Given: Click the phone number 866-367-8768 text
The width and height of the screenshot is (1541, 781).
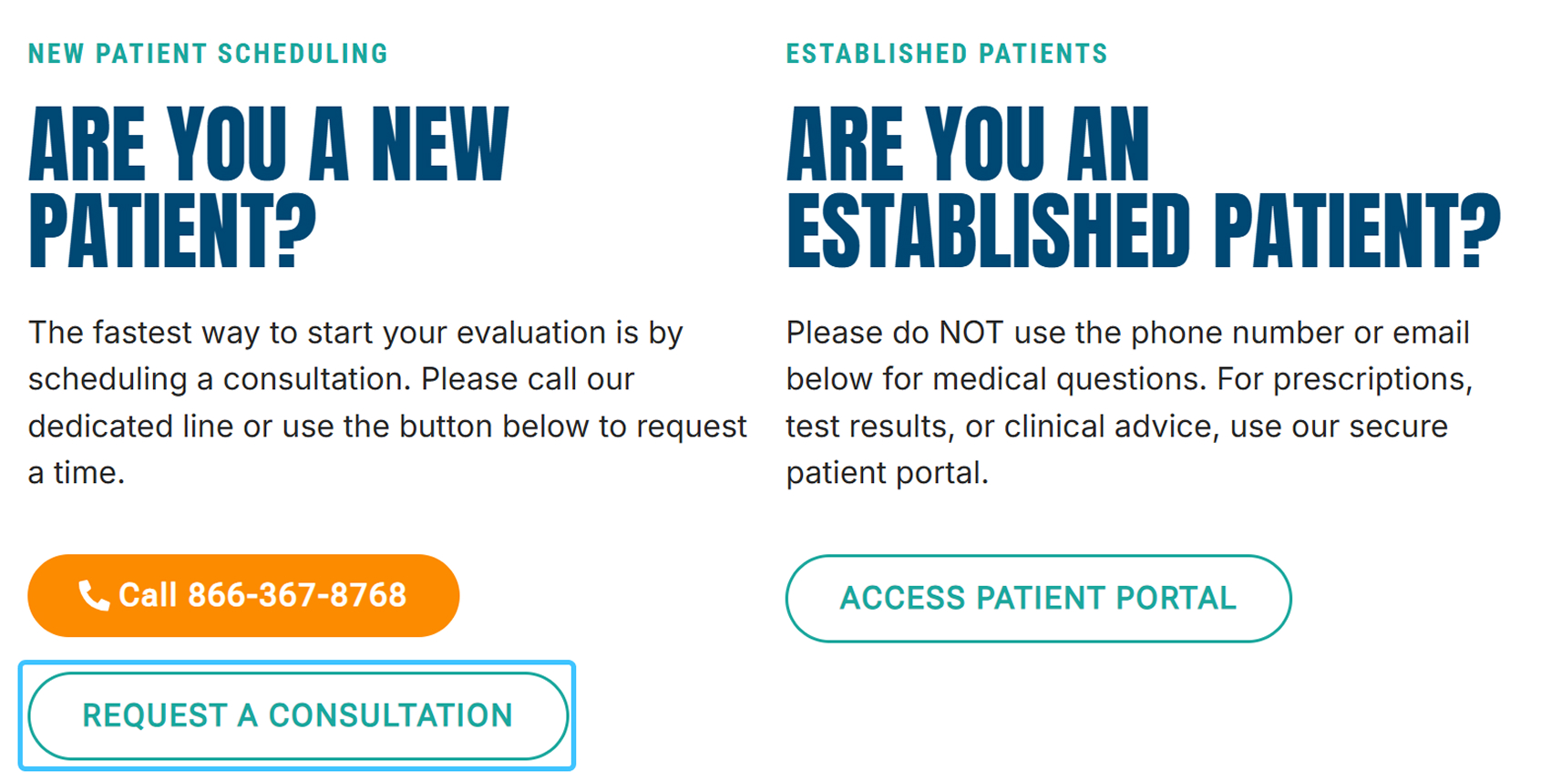Looking at the screenshot, I should coord(294,595).
